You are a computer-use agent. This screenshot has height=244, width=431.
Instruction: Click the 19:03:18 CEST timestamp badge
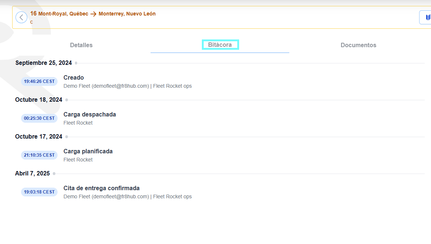point(39,192)
